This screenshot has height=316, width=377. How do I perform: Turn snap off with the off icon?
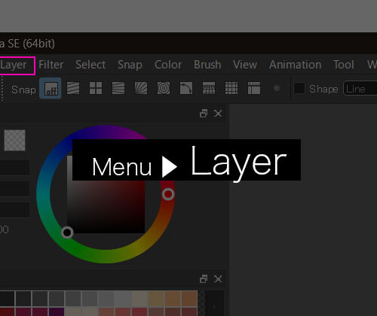pyautogui.click(x=51, y=88)
